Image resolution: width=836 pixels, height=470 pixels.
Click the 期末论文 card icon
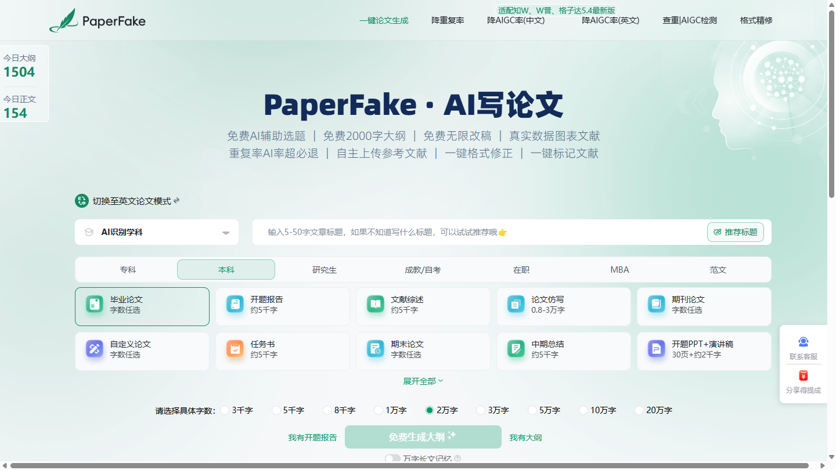pos(376,349)
